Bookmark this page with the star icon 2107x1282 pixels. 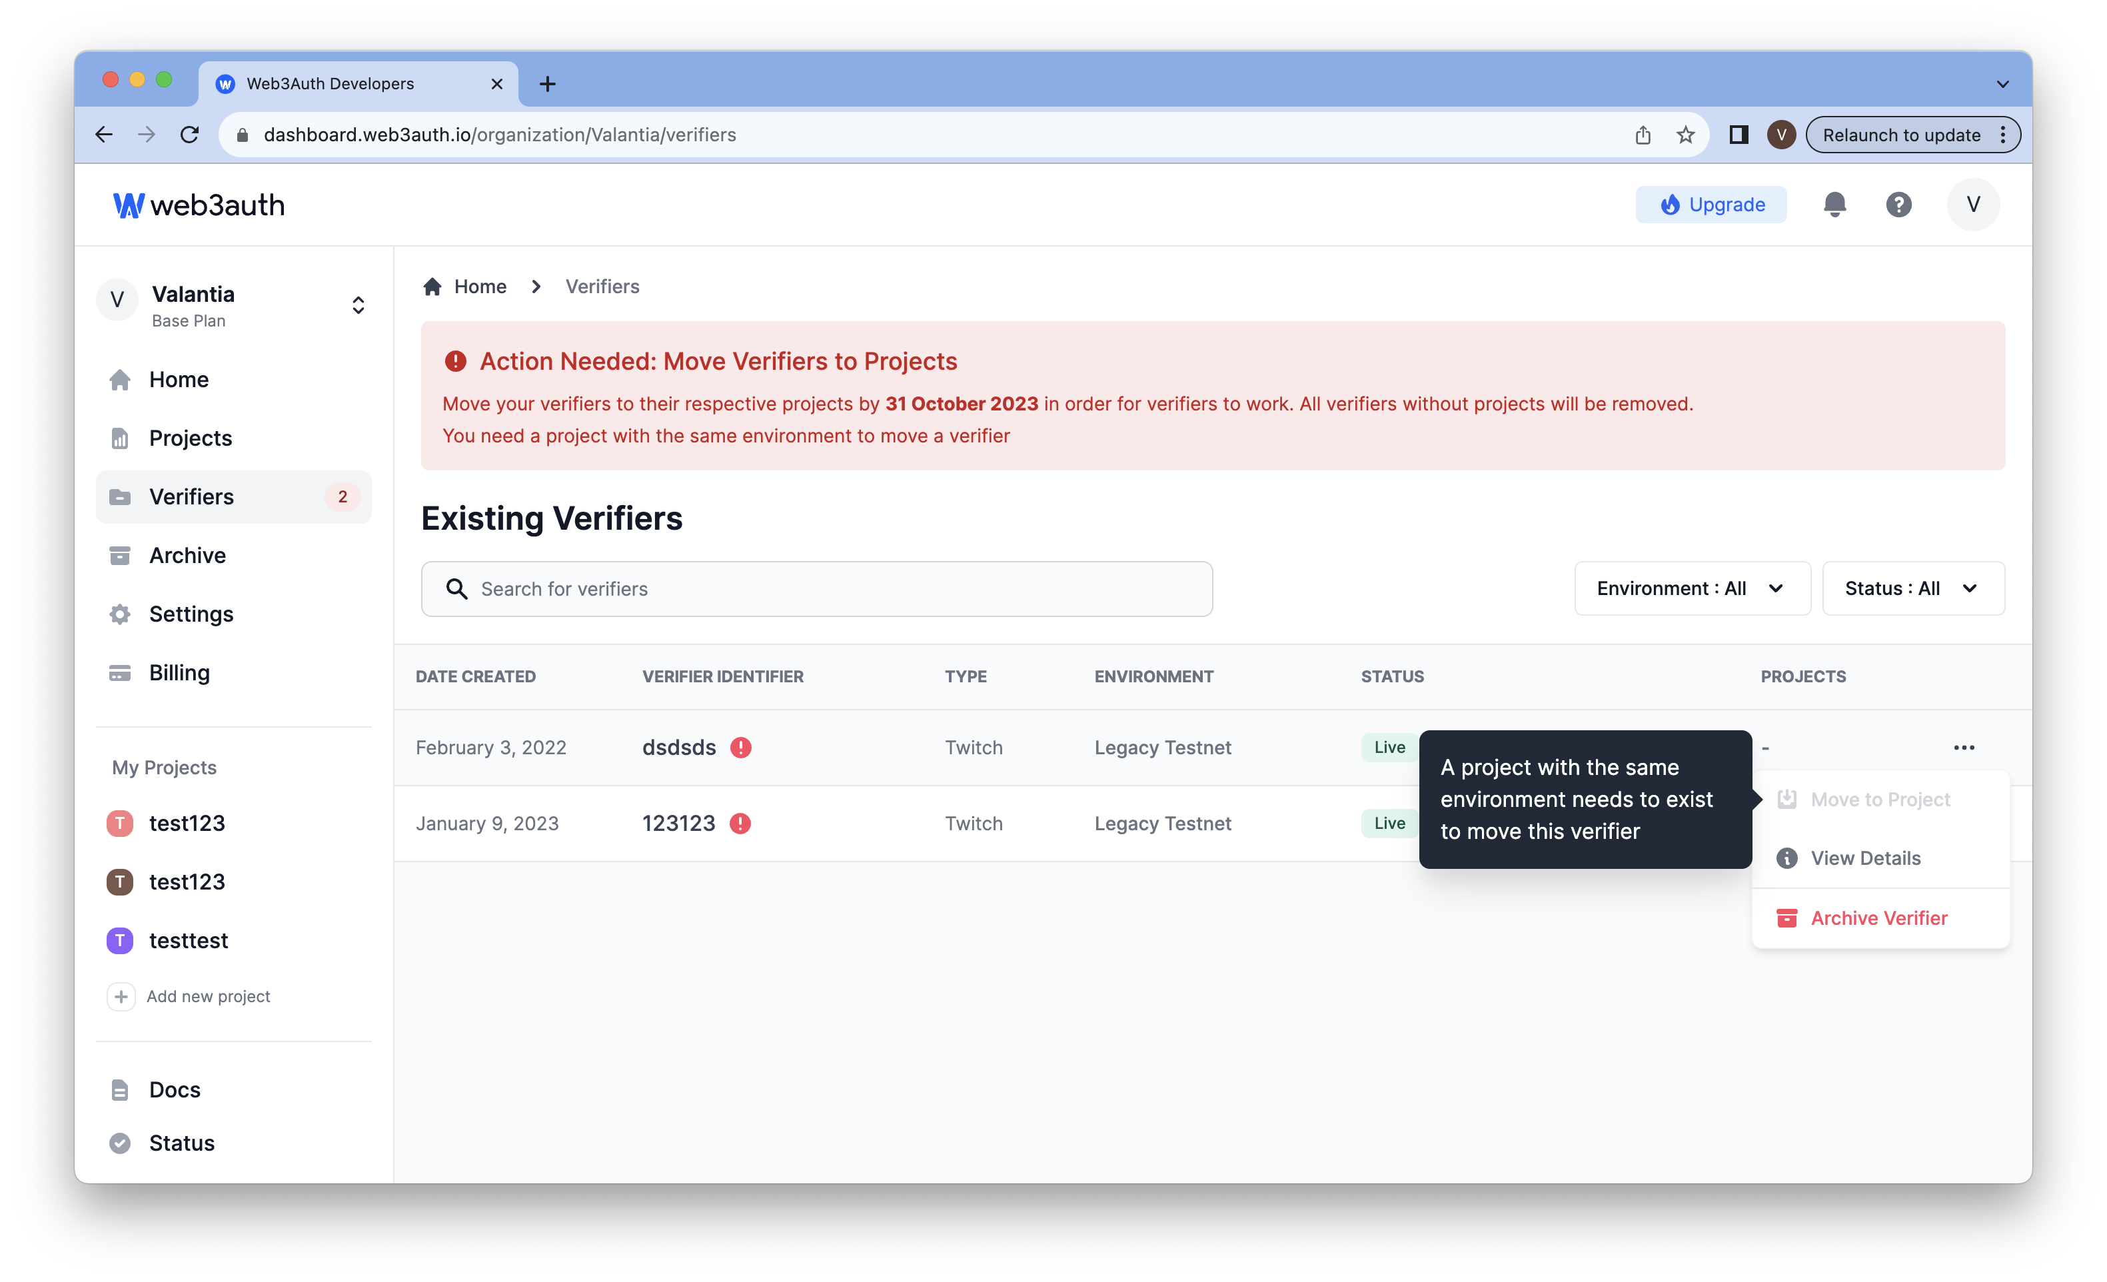click(1685, 135)
